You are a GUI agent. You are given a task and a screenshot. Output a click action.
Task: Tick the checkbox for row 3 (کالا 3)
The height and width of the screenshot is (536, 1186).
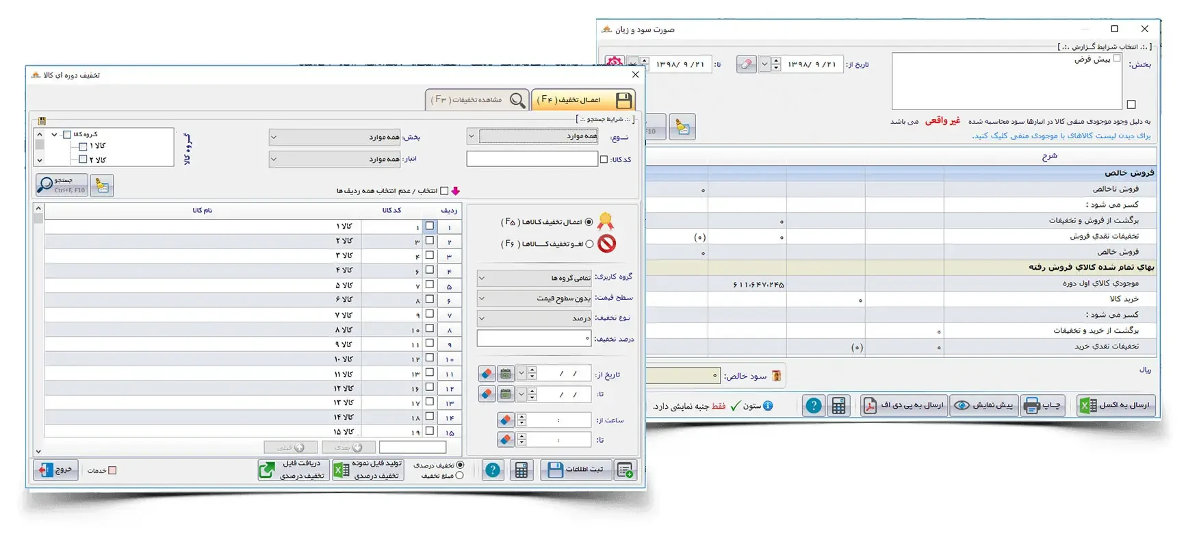430,255
